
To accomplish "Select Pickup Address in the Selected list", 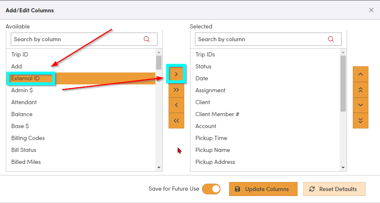I will [215, 162].
